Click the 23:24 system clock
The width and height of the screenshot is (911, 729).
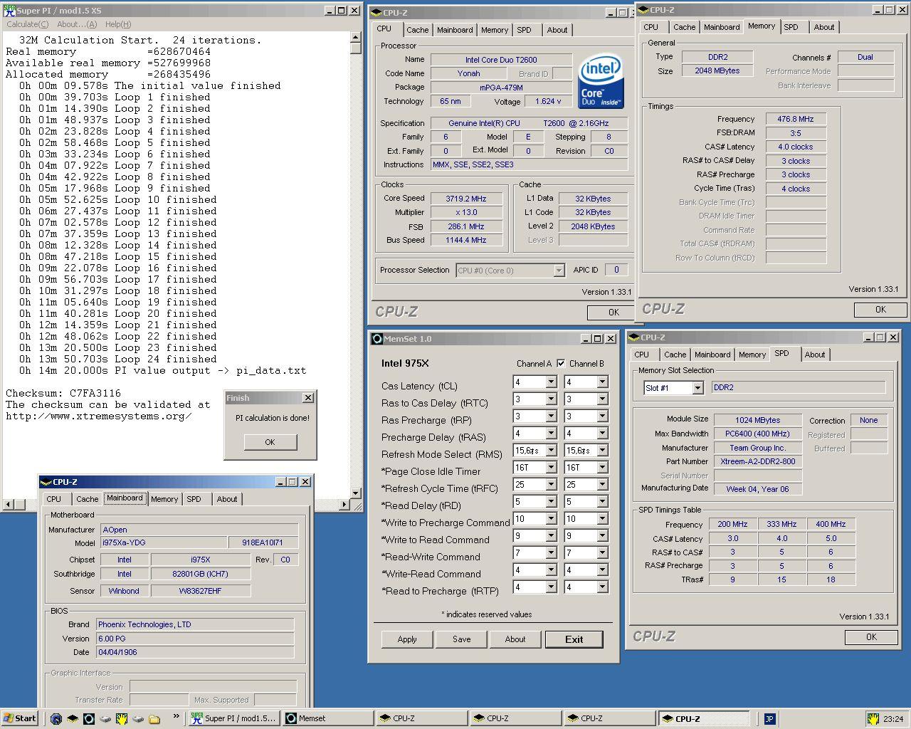coord(893,718)
